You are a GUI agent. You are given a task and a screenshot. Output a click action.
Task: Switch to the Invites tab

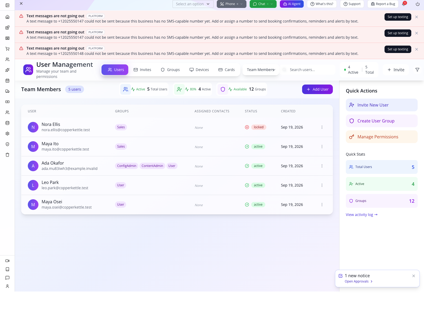(142, 70)
